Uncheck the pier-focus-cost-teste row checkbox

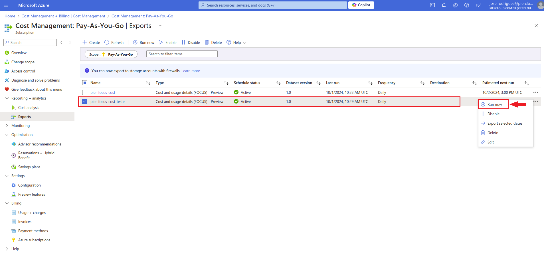point(85,102)
